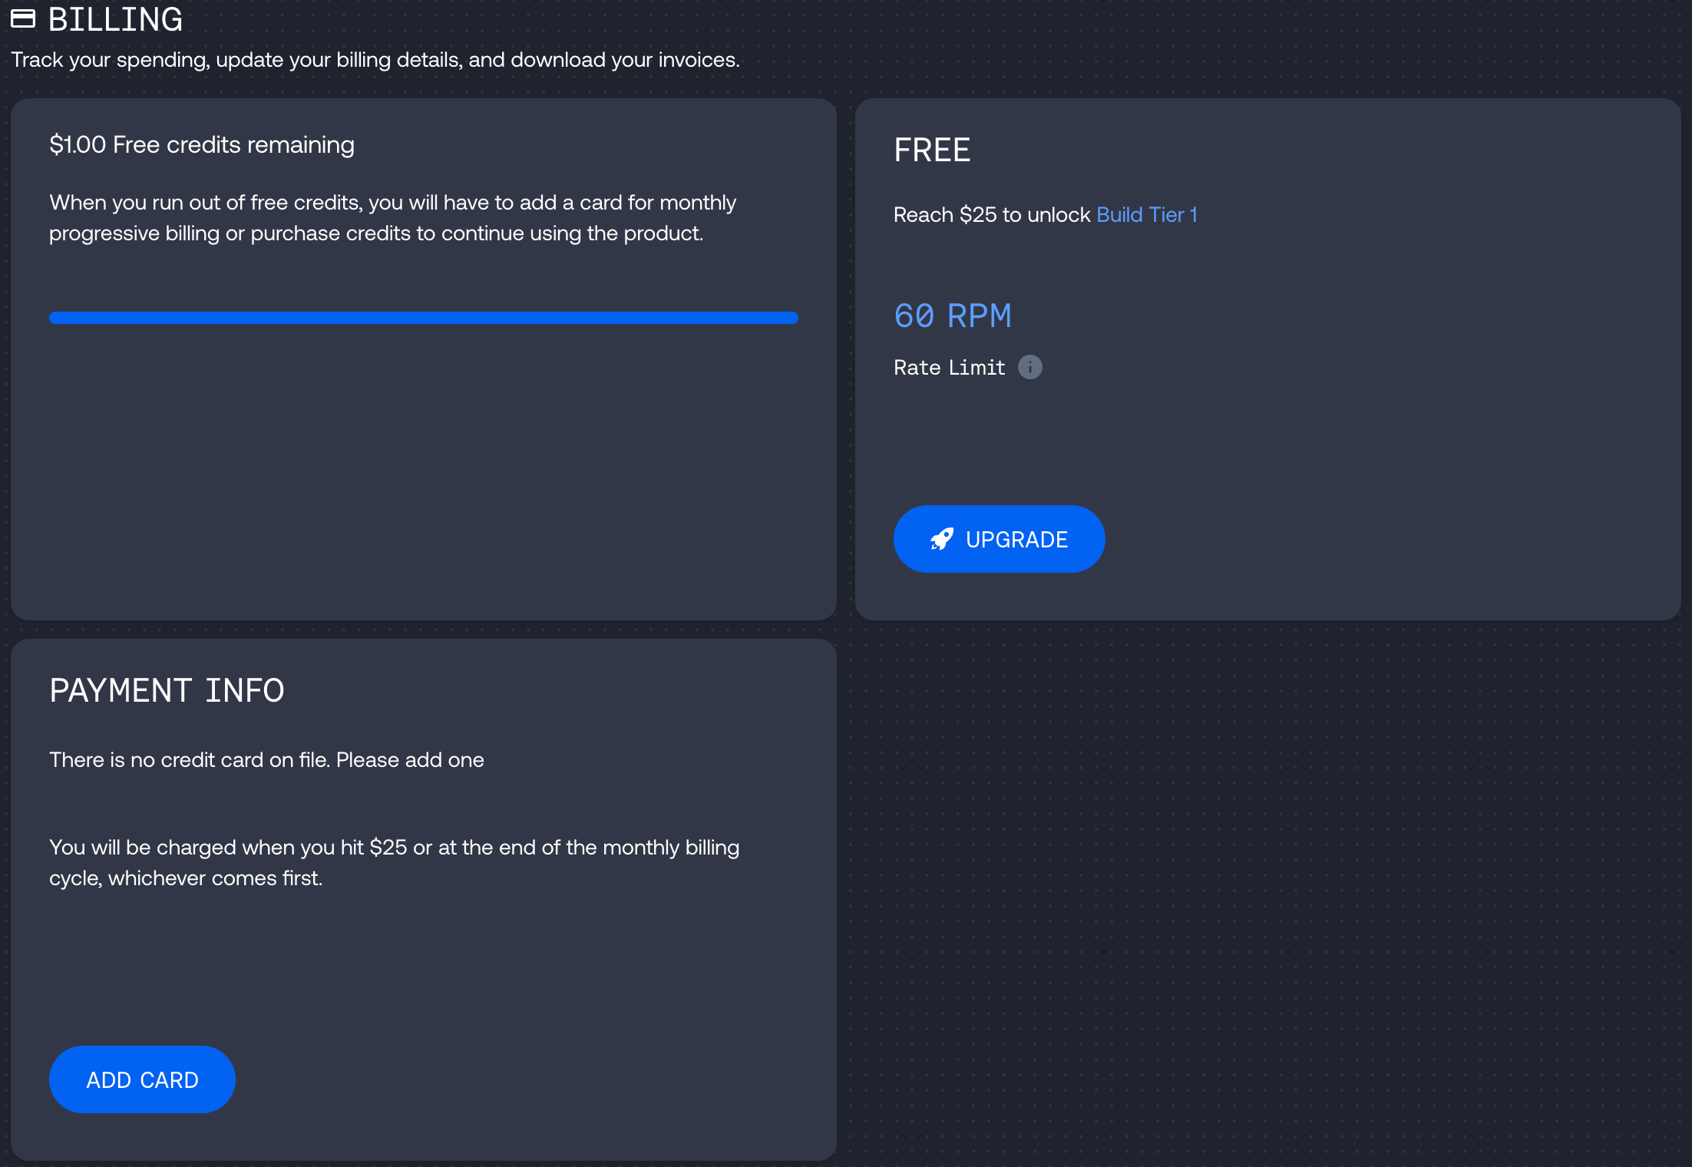Click the 'Reach $25 to unlock' text

(992, 215)
